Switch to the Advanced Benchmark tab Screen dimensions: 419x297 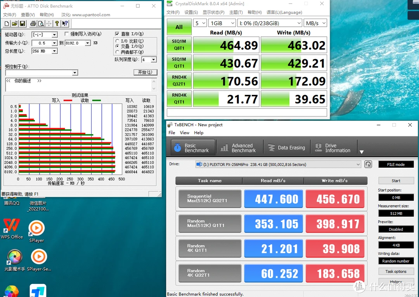238,148
